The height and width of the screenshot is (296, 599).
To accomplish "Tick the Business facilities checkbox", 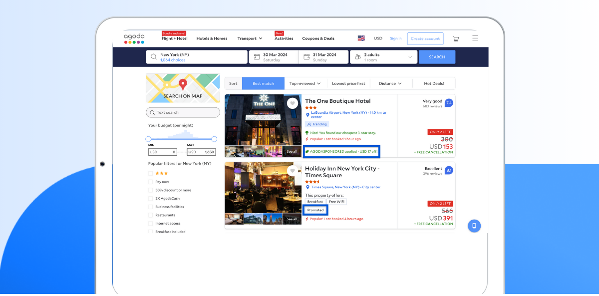I will pos(150,207).
